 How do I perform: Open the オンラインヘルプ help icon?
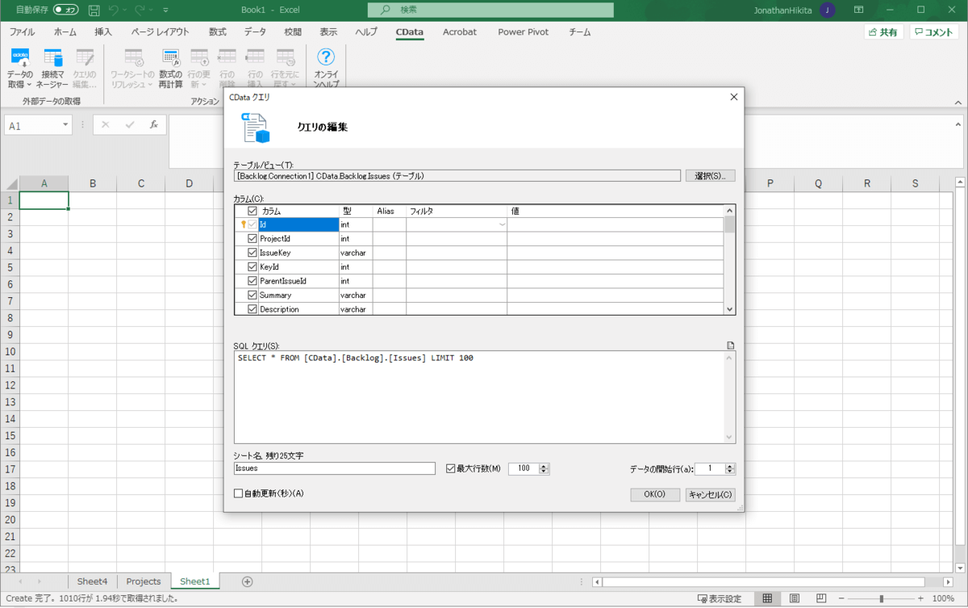(326, 58)
